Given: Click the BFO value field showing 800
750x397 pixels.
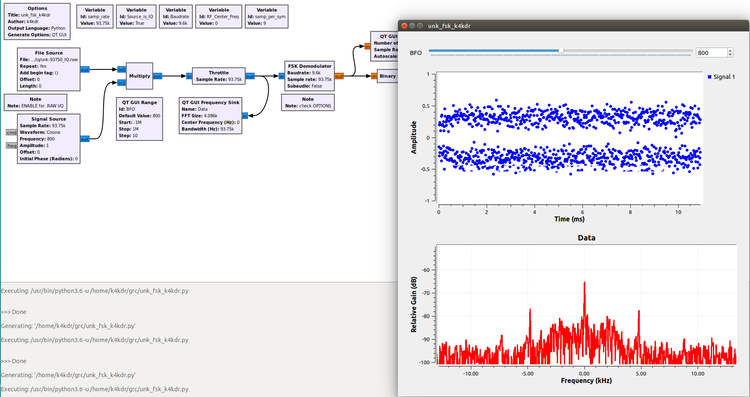Looking at the screenshot, I should (x=711, y=53).
